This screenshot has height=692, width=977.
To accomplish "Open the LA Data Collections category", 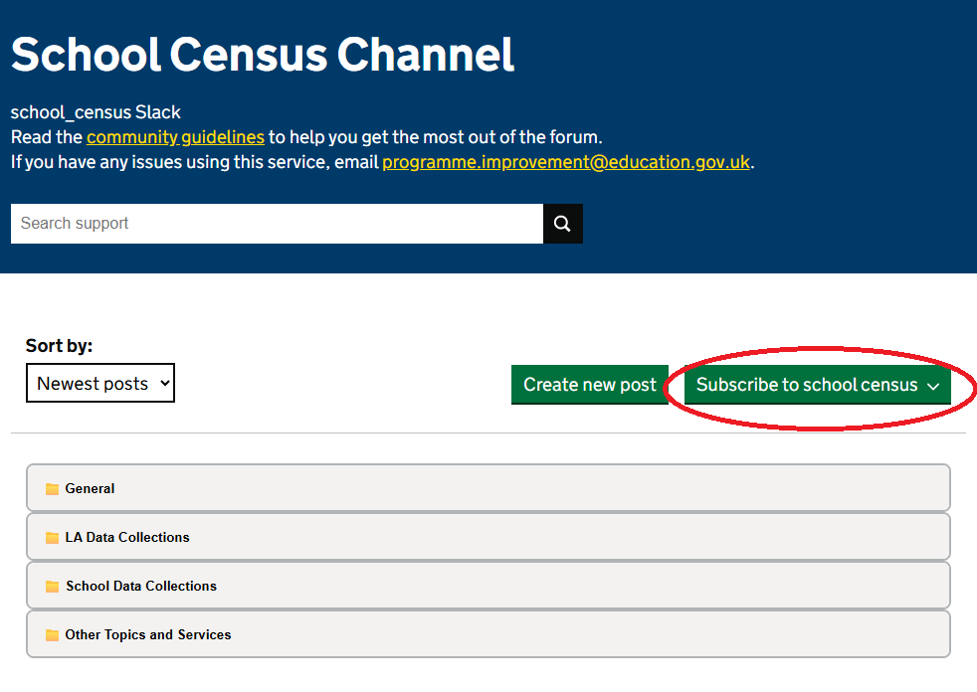I will click(x=488, y=537).
